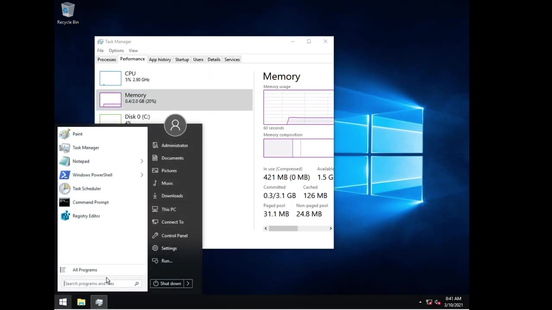Click the Connect To icon
The width and height of the screenshot is (552, 310).
click(155, 222)
